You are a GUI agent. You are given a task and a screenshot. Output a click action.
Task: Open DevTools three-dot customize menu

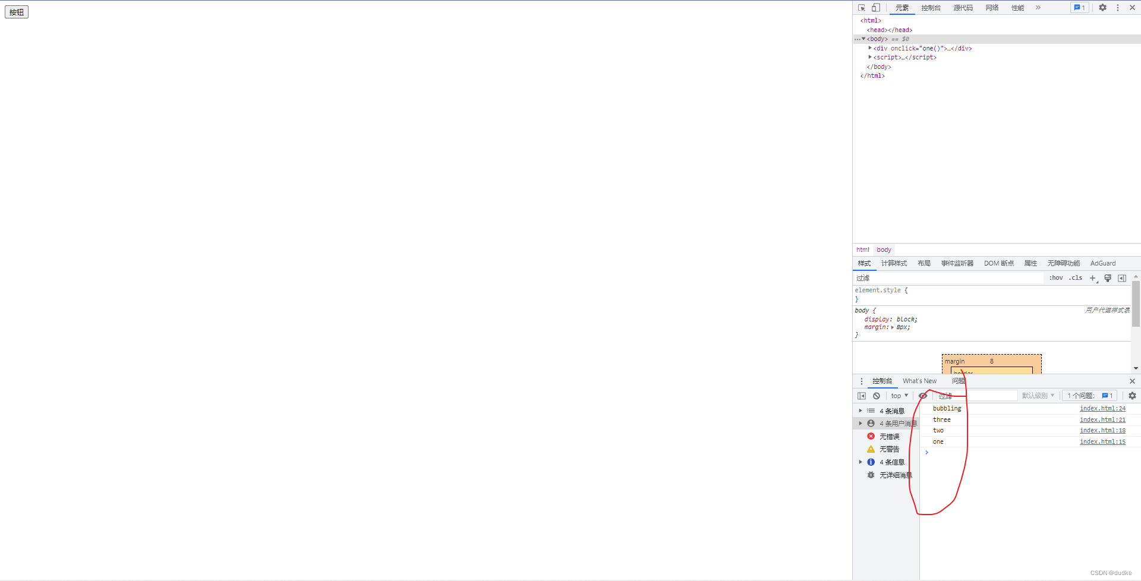tap(1118, 8)
